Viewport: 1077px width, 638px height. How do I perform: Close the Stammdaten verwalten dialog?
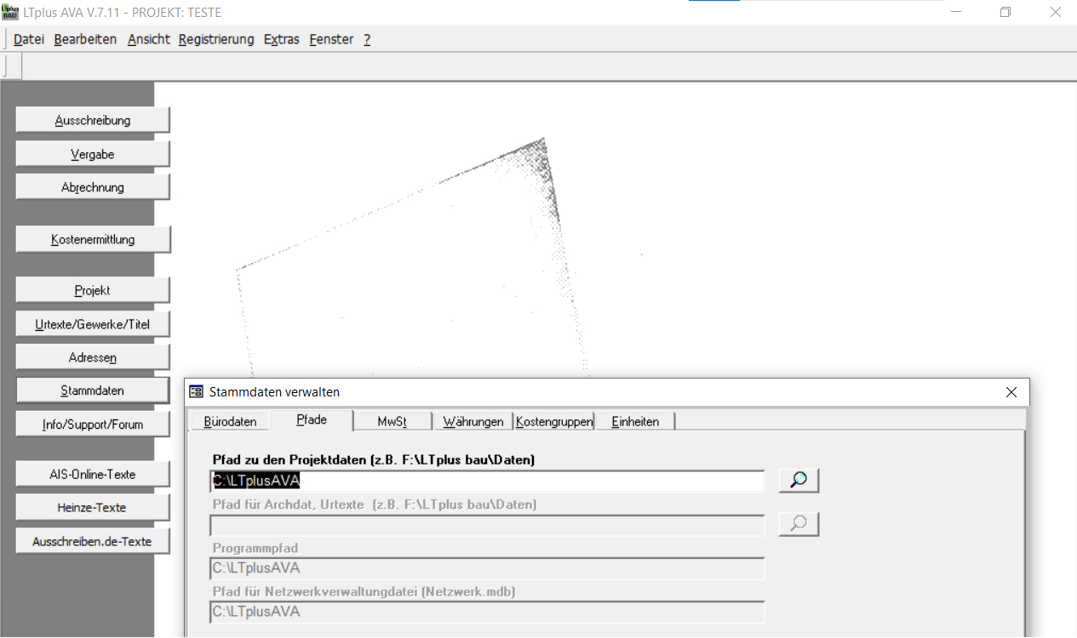tap(1011, 392)
